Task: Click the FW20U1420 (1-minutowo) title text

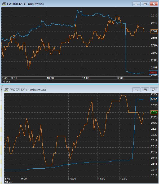Action: (x=25, y=4)
